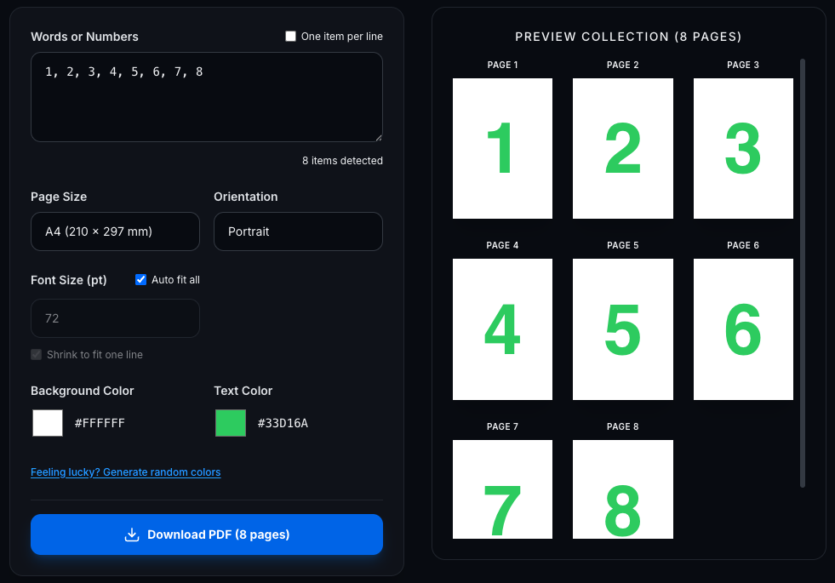This screenshot has width=835, height=583.
Task: Click the download icon on the PDF button
Action: pyautogui.click(x=132, y=534)
